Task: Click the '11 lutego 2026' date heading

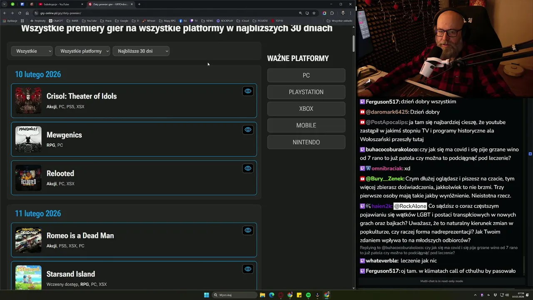Action: coord(38,214)
